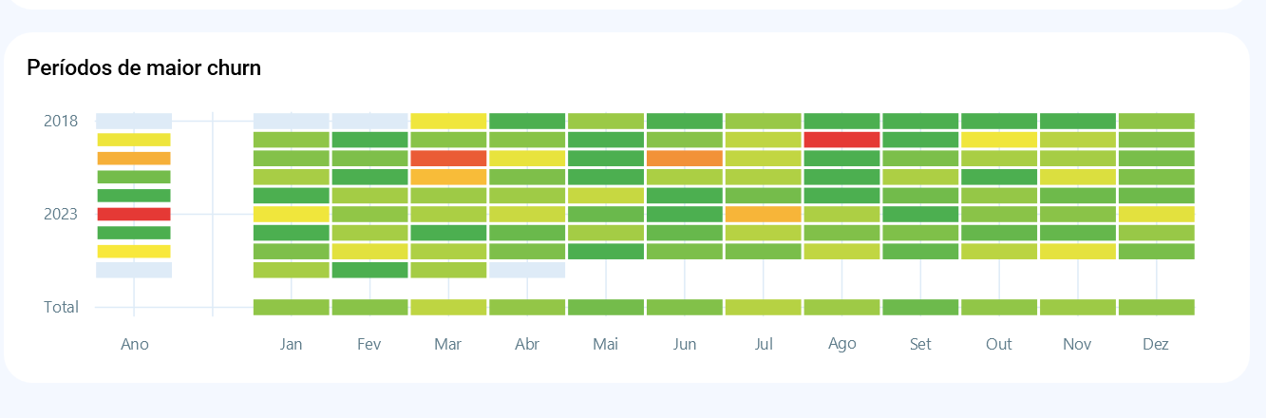Click the red August 2019 heatmap cell
This screenshot has width=1266, height=418.
tap(841, 140)
